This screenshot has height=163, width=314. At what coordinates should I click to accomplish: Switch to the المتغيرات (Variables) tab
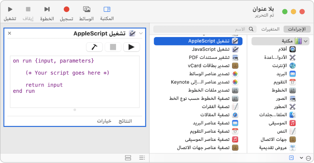point(270,29)
